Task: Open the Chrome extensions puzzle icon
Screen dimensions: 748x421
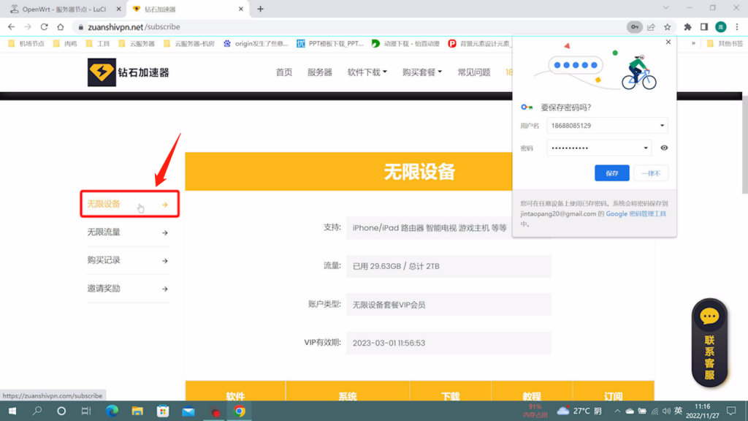Action: click(x=687, y=27)
